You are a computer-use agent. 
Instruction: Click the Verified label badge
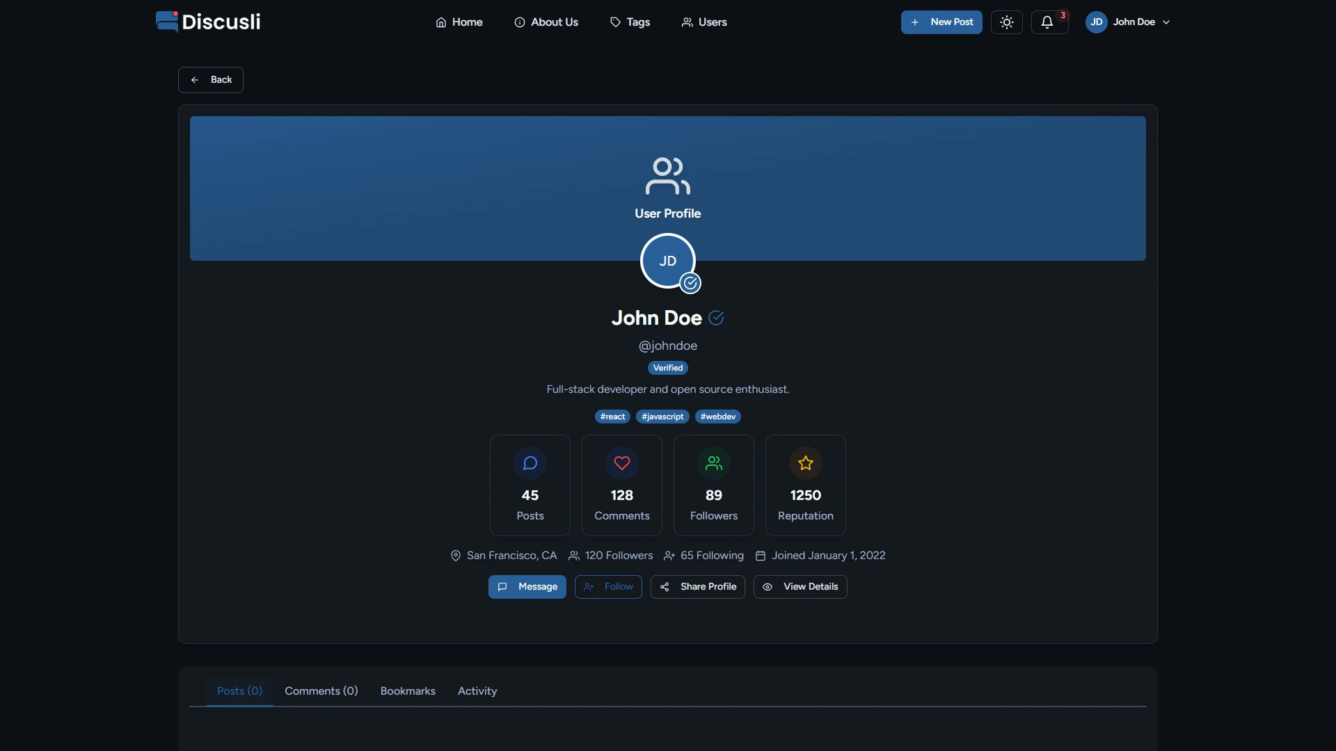[668, 368]
